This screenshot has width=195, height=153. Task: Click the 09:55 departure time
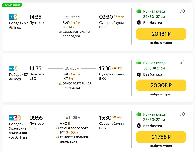click(x=36, y=118)
